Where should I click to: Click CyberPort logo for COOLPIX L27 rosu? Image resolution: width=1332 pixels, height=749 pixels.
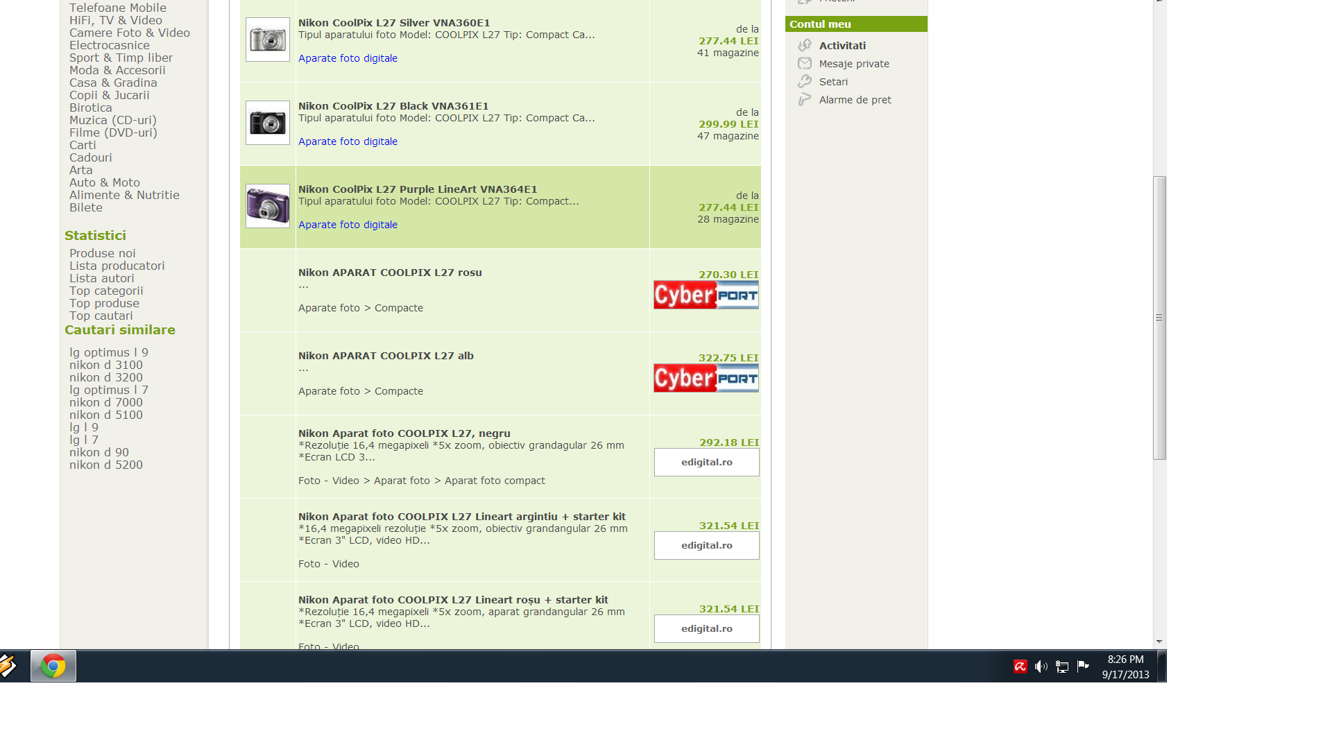706,295
